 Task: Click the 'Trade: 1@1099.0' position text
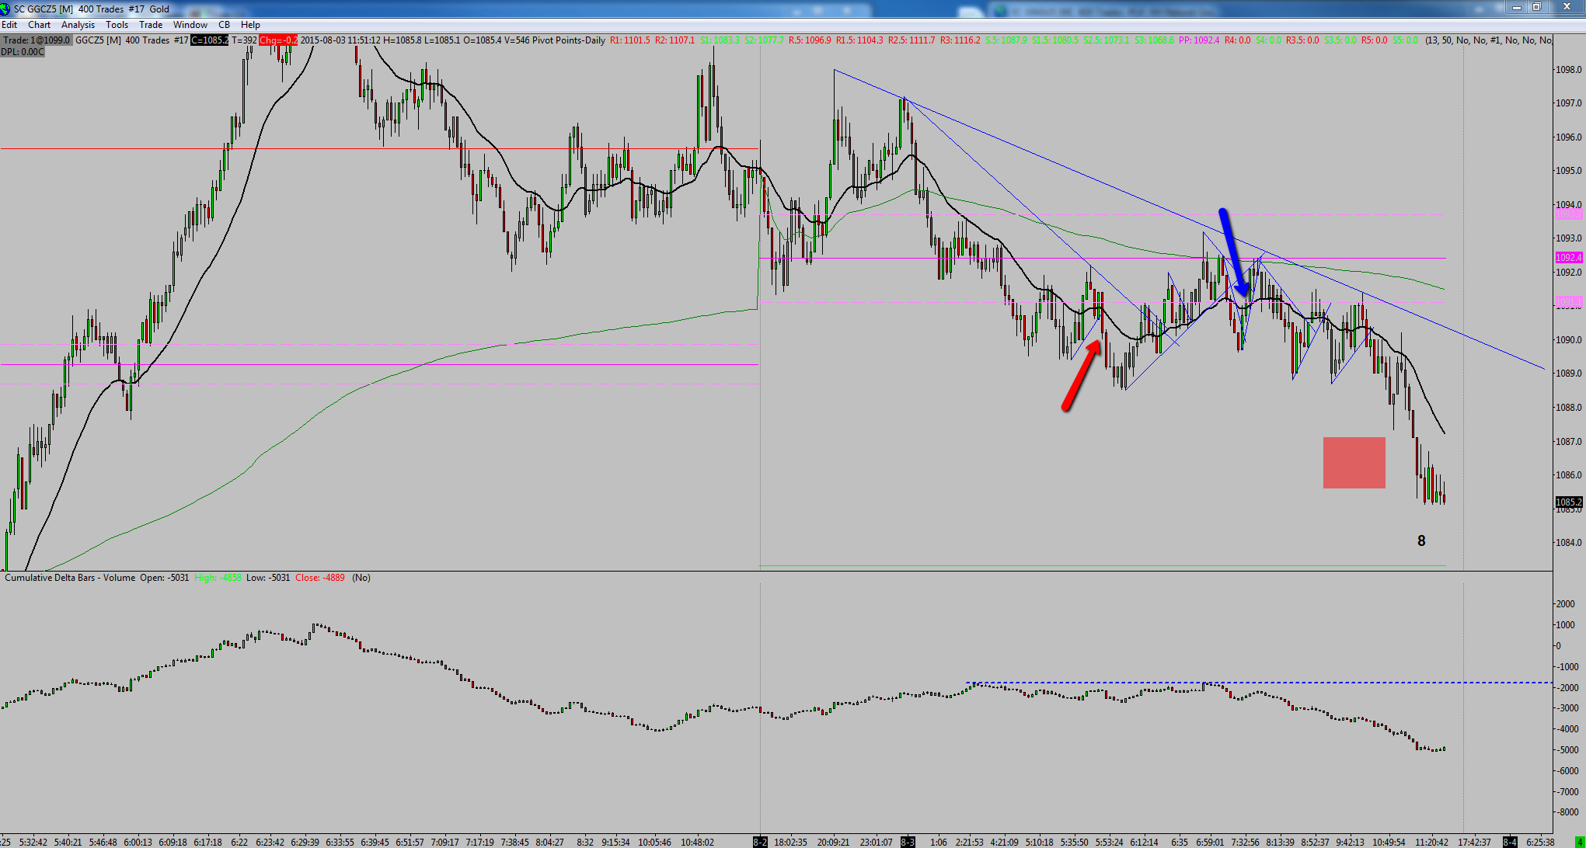(x=37, y=40)
